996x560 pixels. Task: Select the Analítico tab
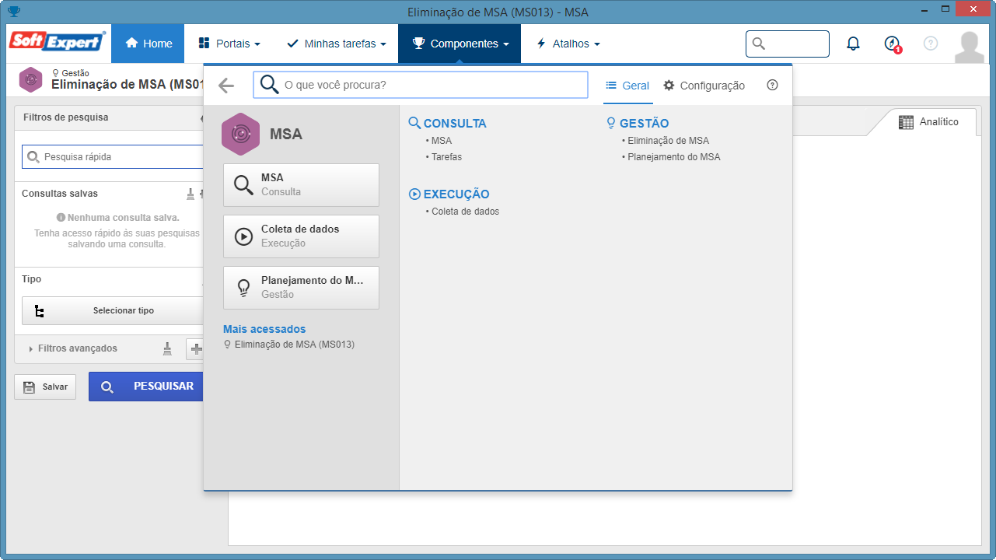tap(929, 122)
